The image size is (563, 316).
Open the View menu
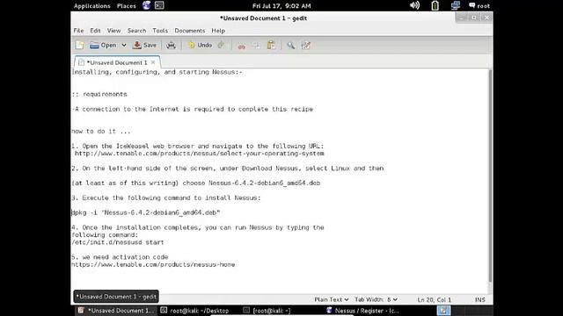click(113, 31)
